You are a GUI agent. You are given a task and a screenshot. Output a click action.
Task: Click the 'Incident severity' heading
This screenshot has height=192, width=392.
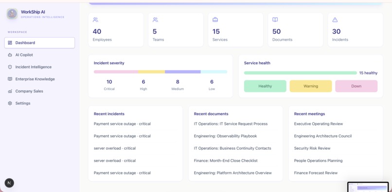109,63
